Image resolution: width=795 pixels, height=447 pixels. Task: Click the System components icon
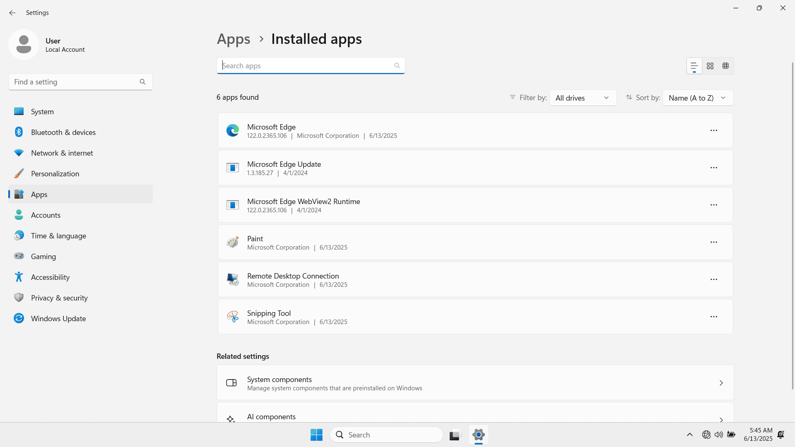(x=231, y=383)
